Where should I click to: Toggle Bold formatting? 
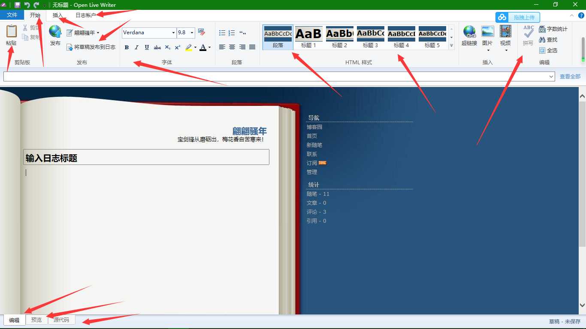tap(127, 47)
